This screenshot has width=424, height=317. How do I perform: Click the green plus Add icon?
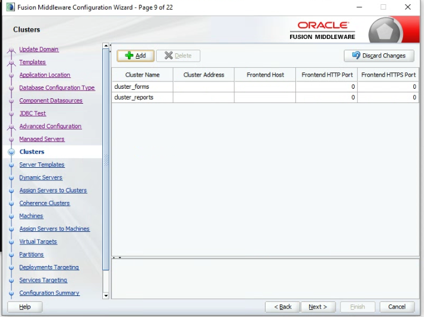[129, 55]
